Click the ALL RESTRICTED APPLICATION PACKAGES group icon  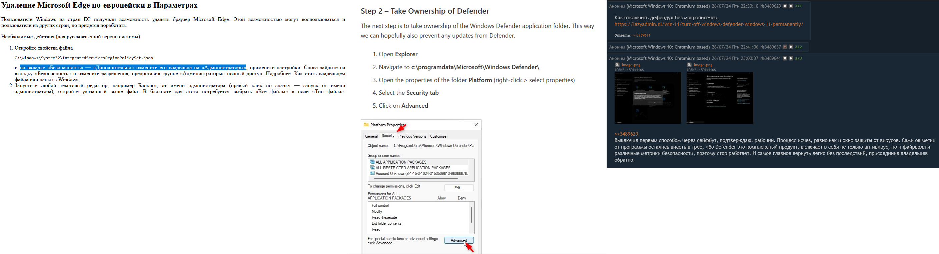372,168
